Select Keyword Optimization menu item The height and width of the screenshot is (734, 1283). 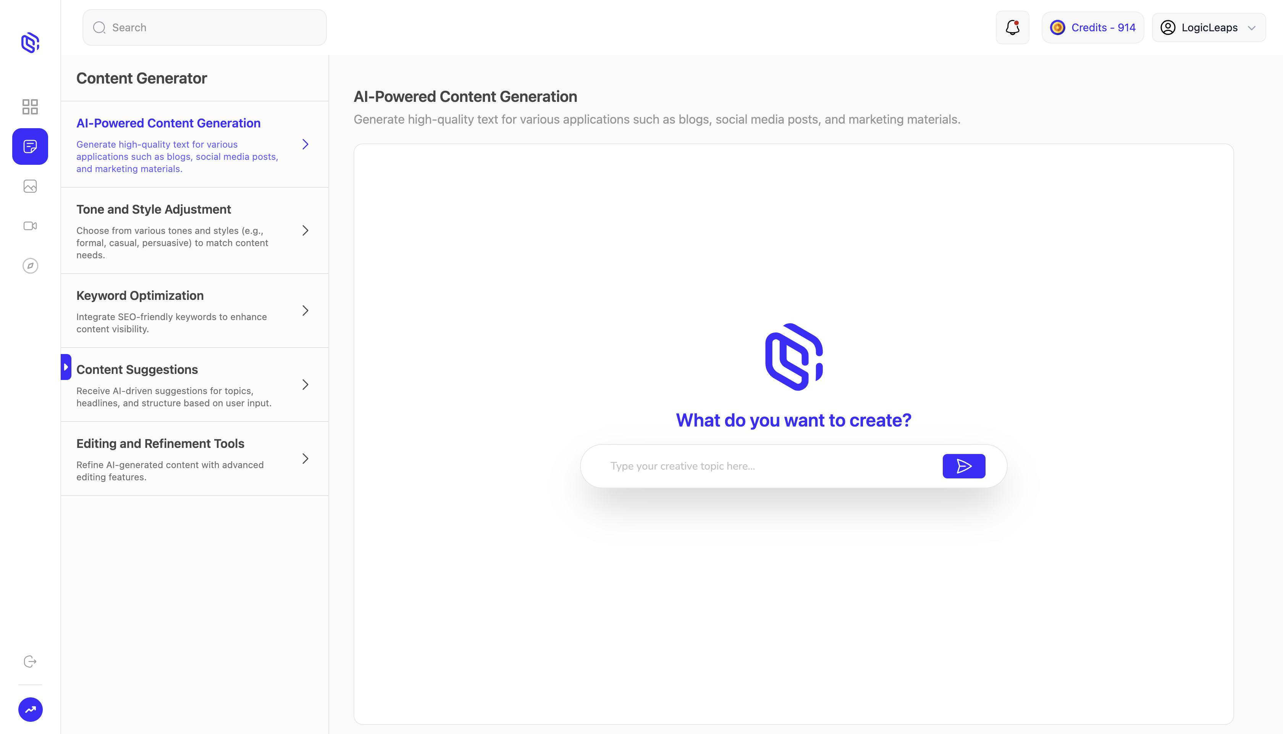[195, 311]
